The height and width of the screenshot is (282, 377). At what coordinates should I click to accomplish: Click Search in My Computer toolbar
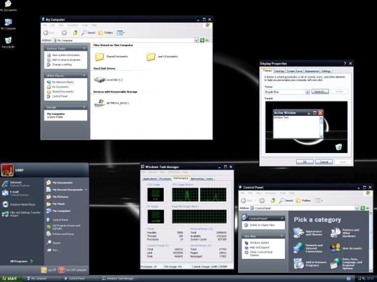point(88,33)
